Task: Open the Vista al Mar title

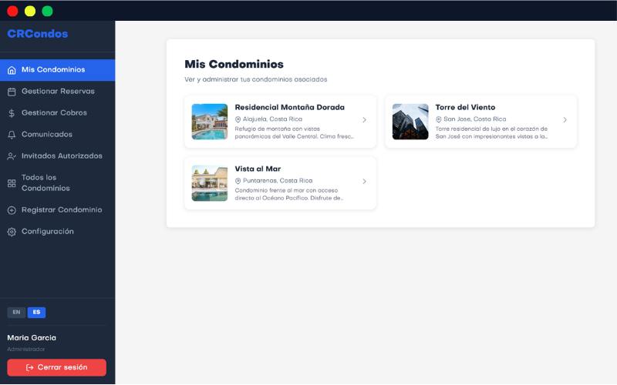Action: [x=258, y=169]
